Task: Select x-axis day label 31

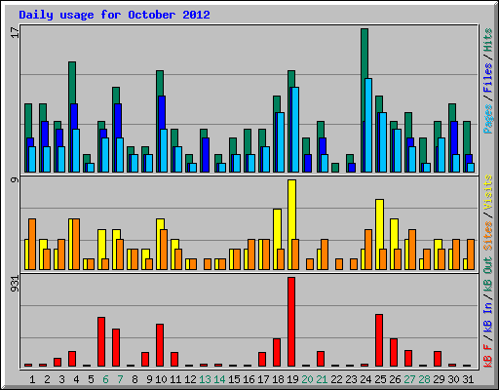Action: [468, 379]
